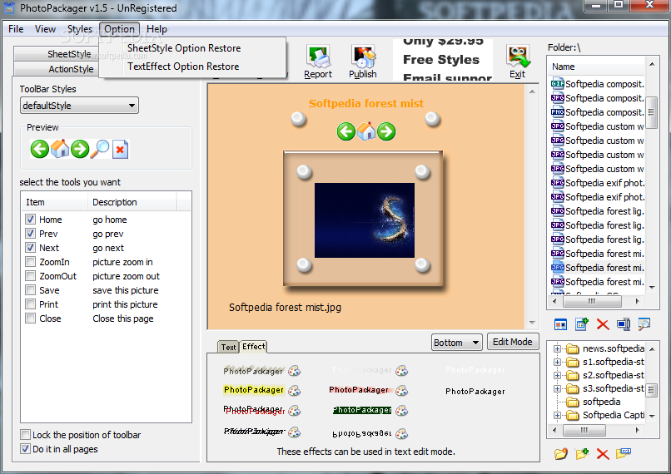Open the Bottom position dropdown
This screenshot has height=474, width=671.
[x=456, y=343]
